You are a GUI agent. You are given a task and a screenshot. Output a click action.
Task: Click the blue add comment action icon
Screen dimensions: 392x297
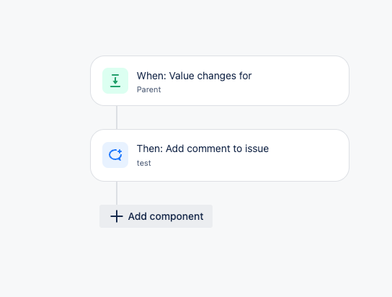[115, 155]
